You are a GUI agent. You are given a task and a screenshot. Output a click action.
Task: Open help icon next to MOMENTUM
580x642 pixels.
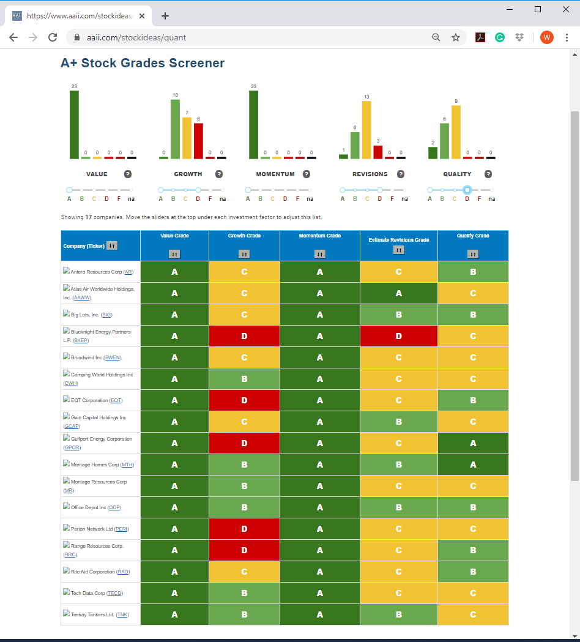click(x=306, y=174)
